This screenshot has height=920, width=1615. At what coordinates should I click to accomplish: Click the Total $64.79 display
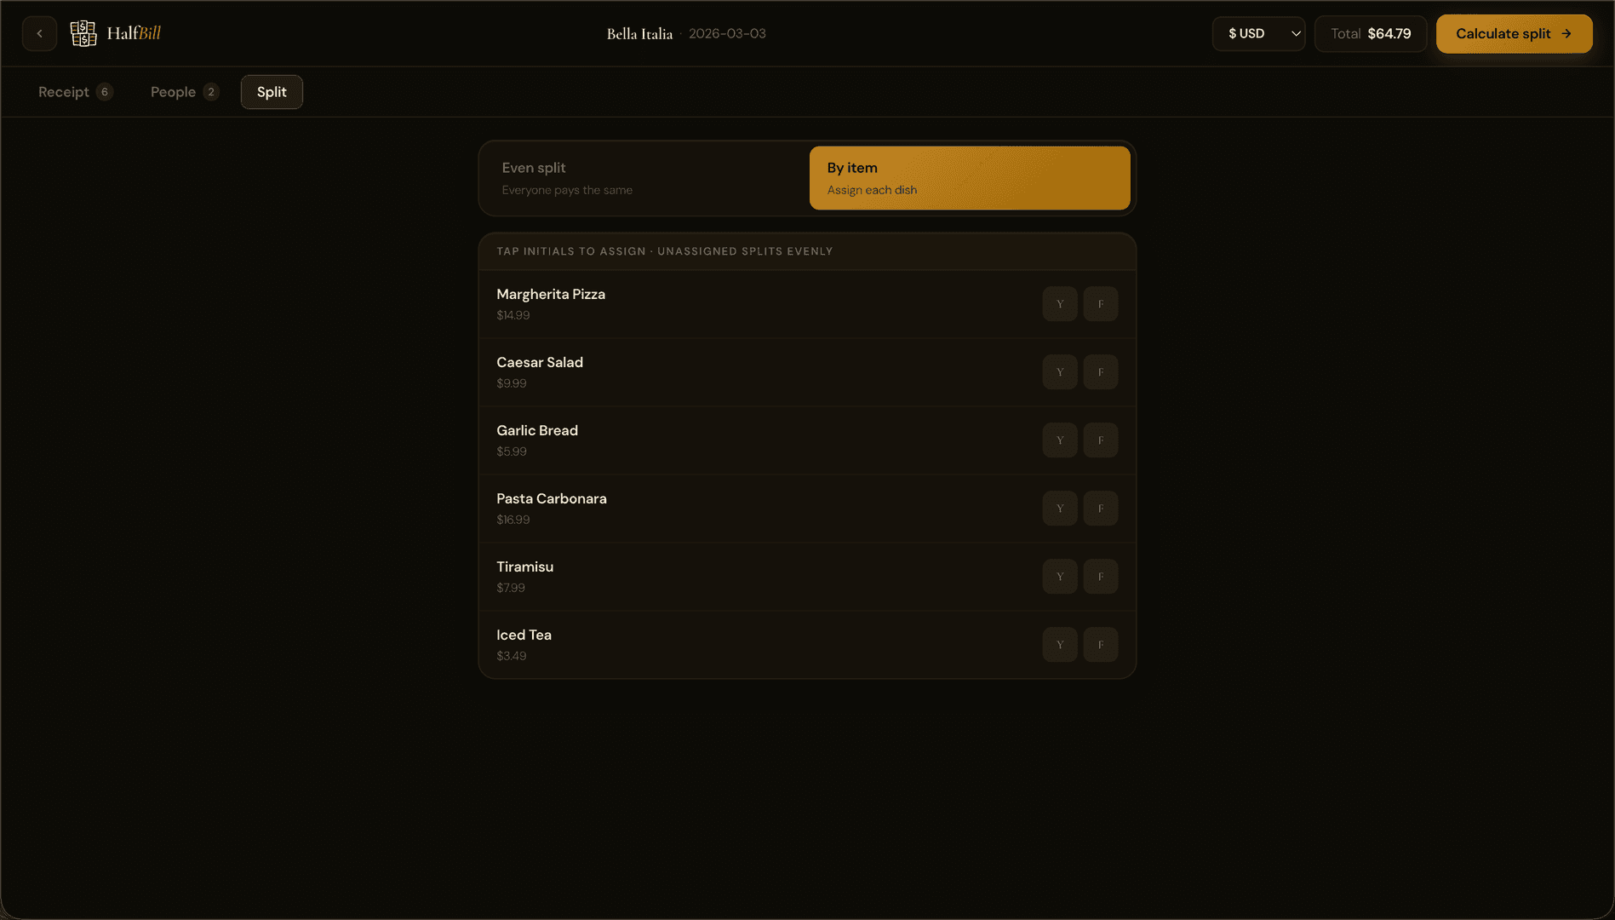pyautogui.click(x=1370, y=34)
